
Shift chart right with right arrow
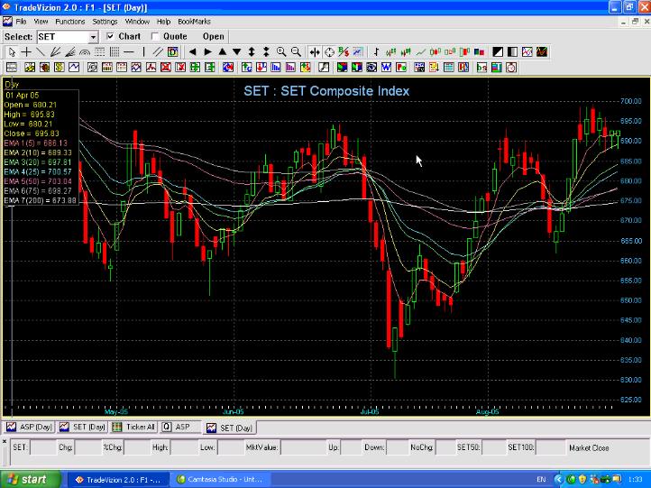[x=207, y=52]
